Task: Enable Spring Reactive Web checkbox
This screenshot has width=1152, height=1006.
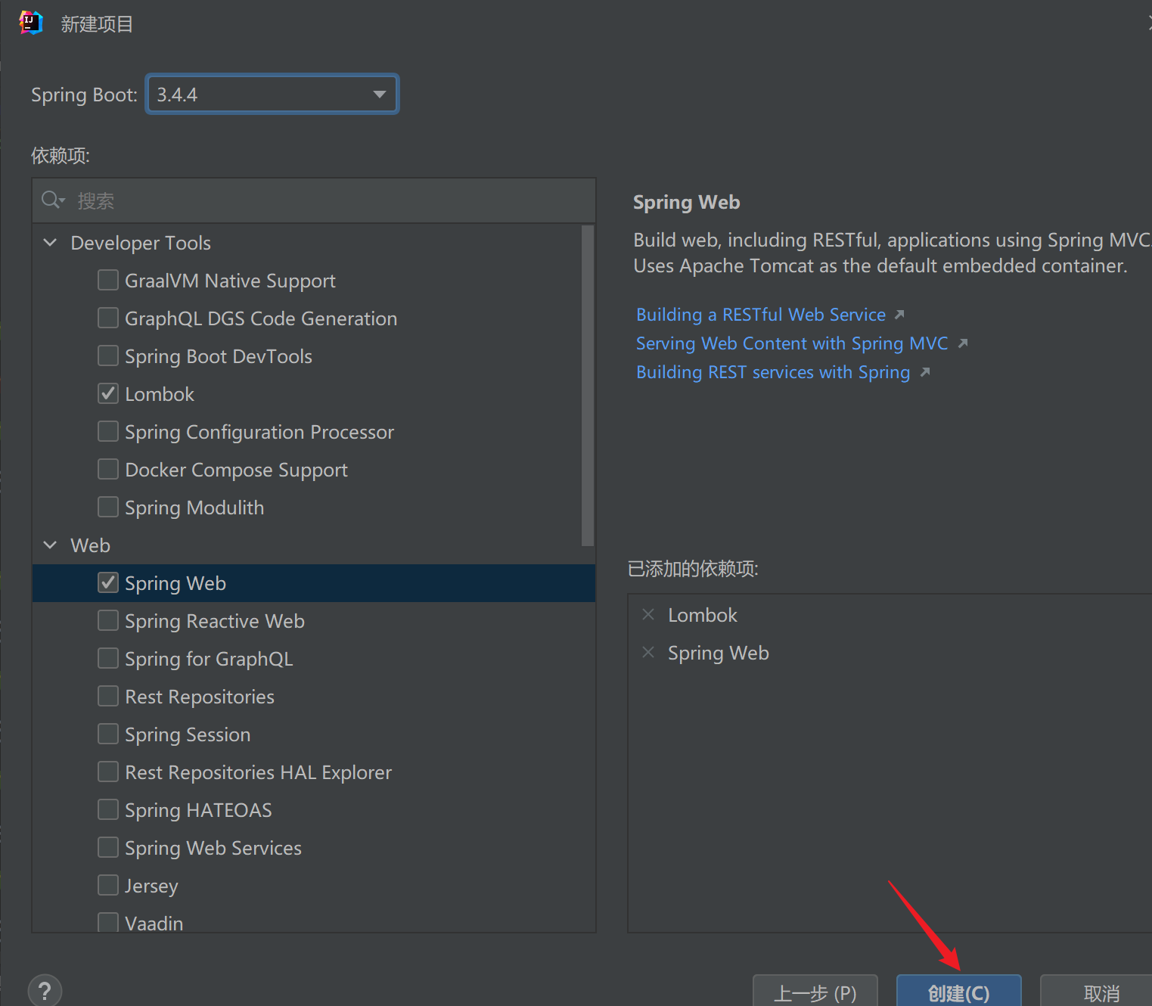Action: 108,620
